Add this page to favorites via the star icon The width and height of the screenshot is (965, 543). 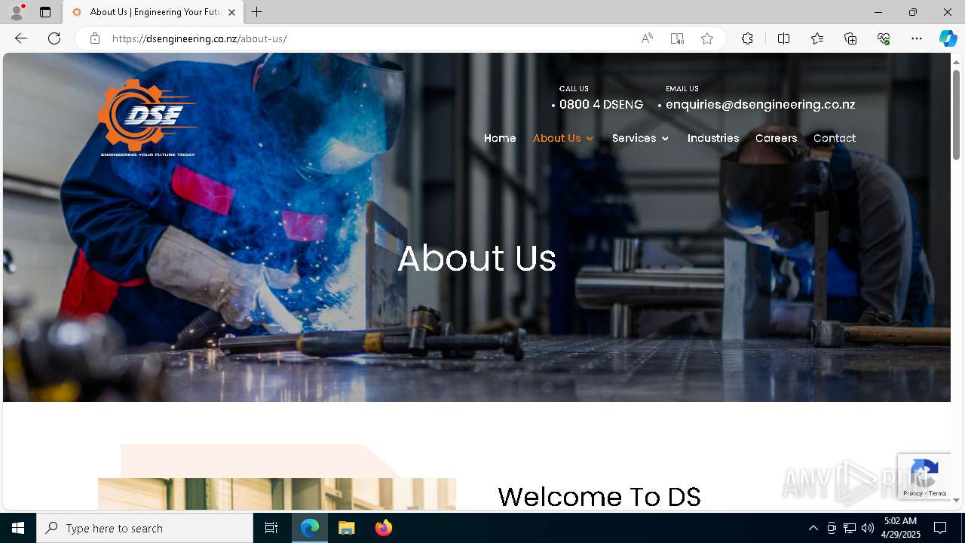pos(707,38)
